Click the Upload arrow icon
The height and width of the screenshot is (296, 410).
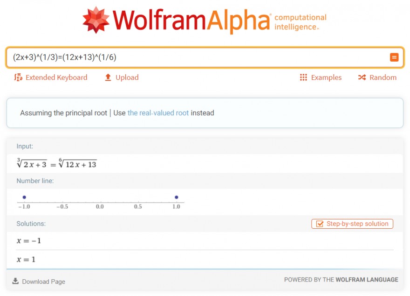[x=108, y=78]
